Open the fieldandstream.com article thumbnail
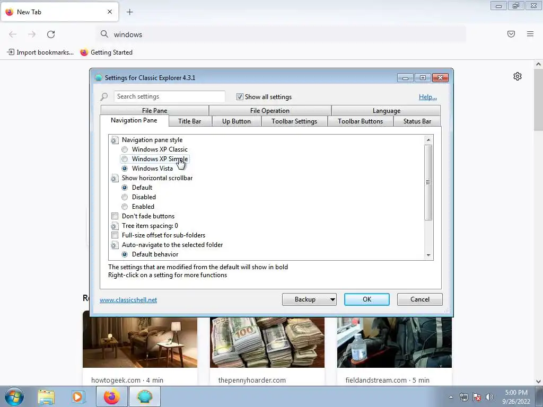 pos(395,343)
